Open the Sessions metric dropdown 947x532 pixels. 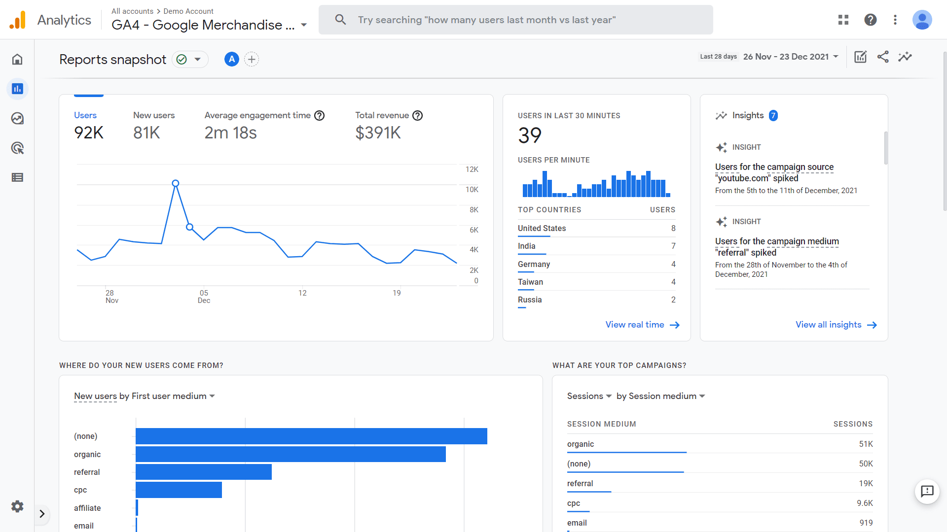click(x=589, y=396)
